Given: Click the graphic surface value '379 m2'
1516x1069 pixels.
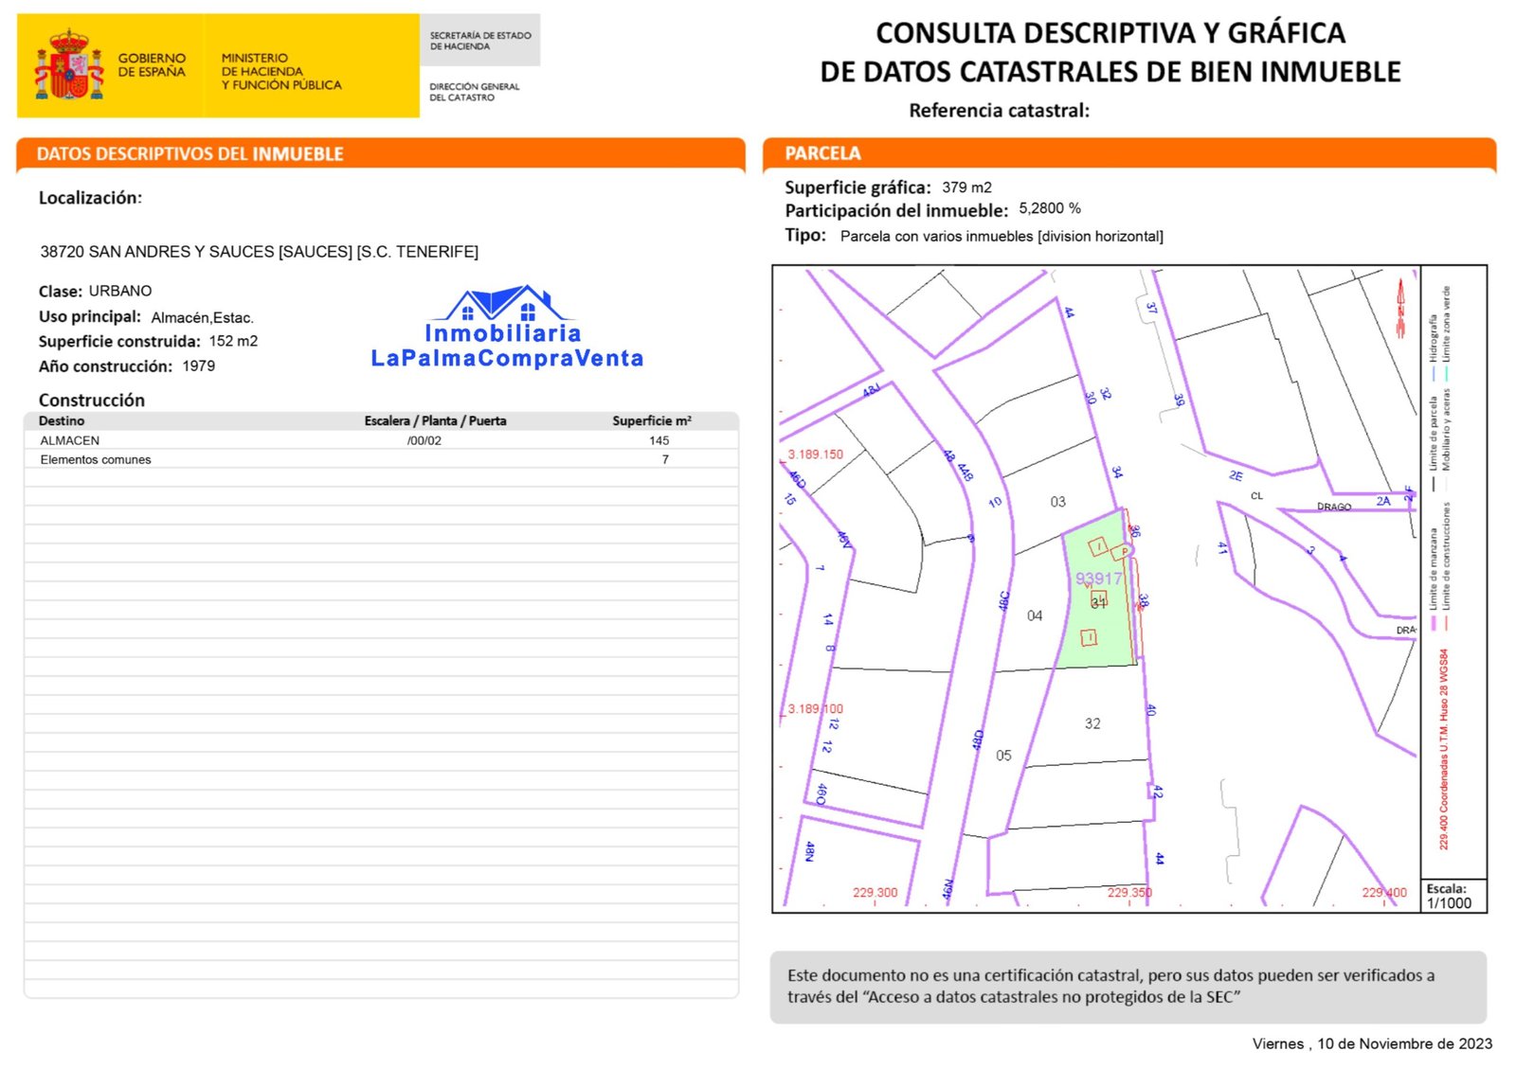Looking at the screenshot, I should pyautogui.click(x=966, y=187).
